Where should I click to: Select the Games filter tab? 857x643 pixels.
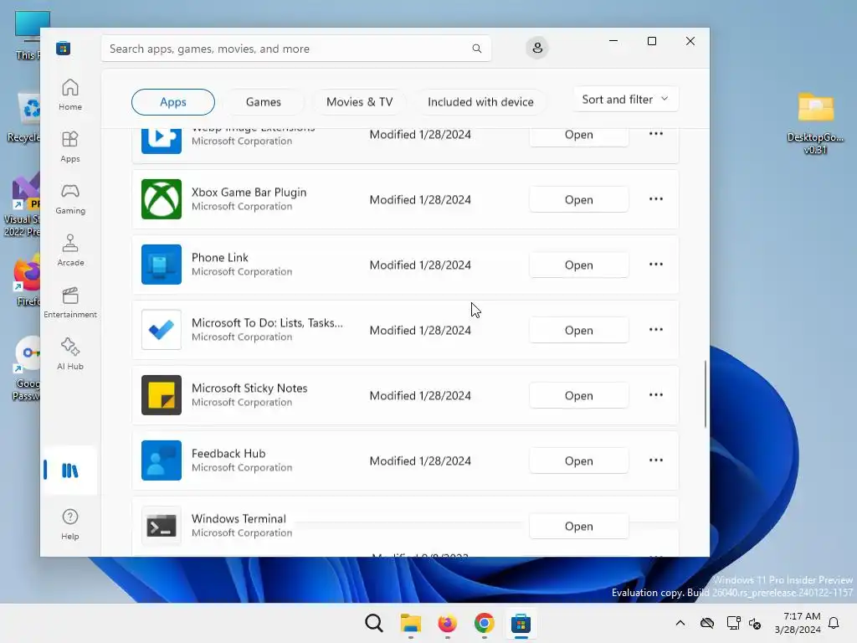click(x=264, y=102)
